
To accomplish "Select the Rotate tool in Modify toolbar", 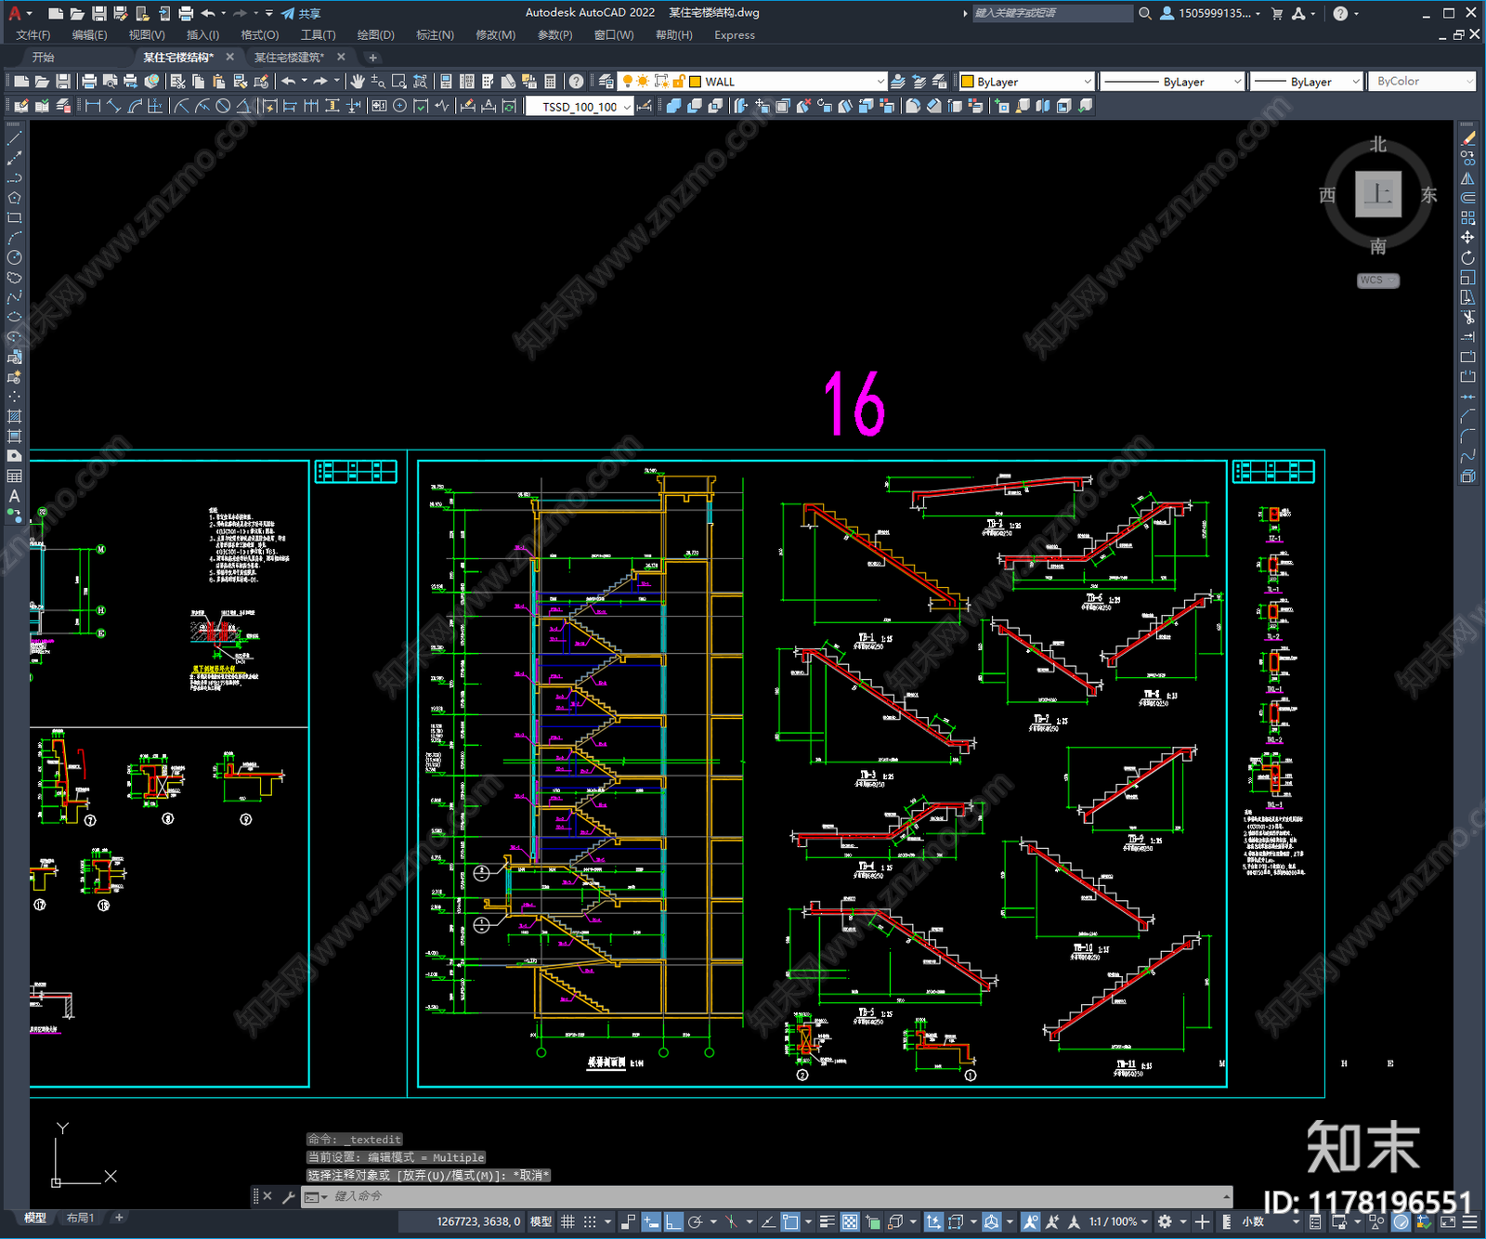I will tap(1467, 257).
